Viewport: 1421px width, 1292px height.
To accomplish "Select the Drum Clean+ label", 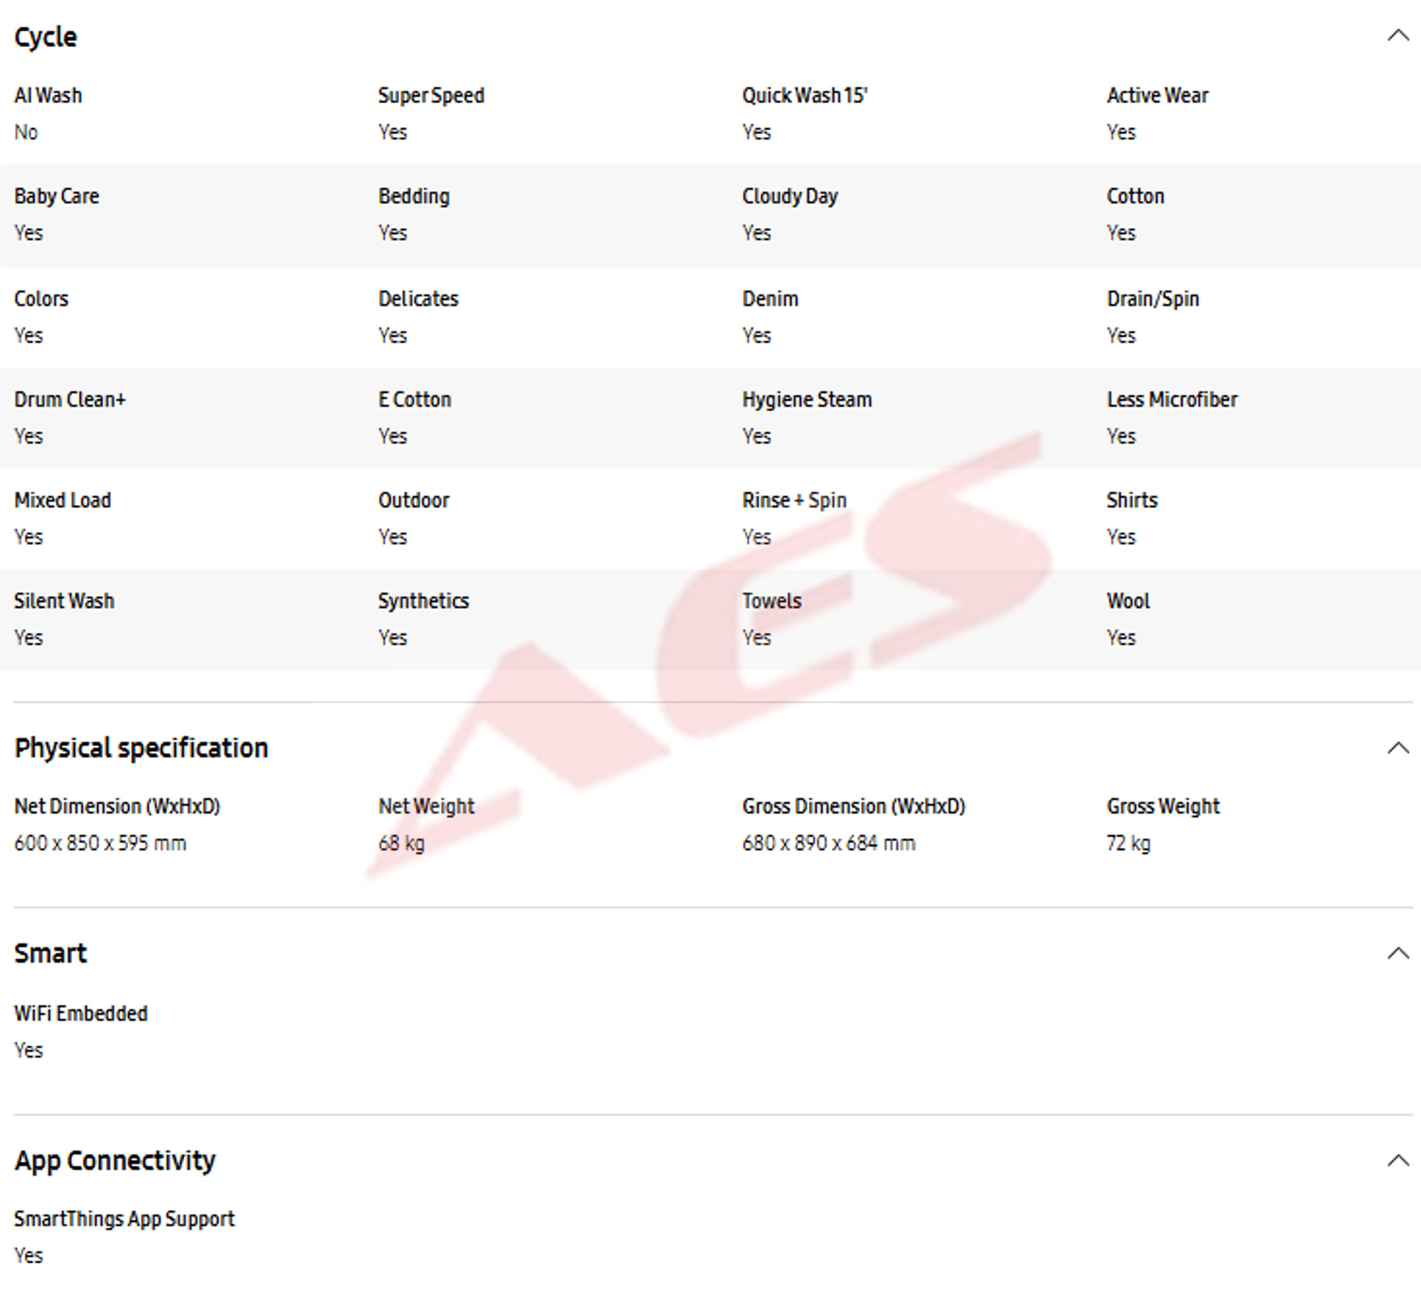I will tap(70, 400).
